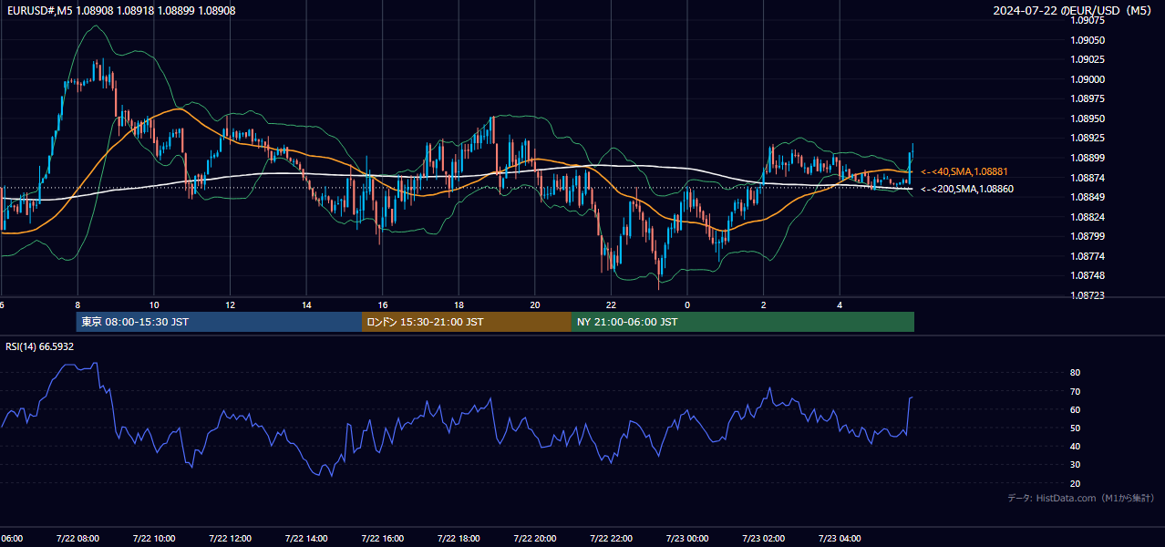Click the 1.08899 price axis label
Image resolution: width=1165 pixels, height=547 pixels.
[1087, 158]
